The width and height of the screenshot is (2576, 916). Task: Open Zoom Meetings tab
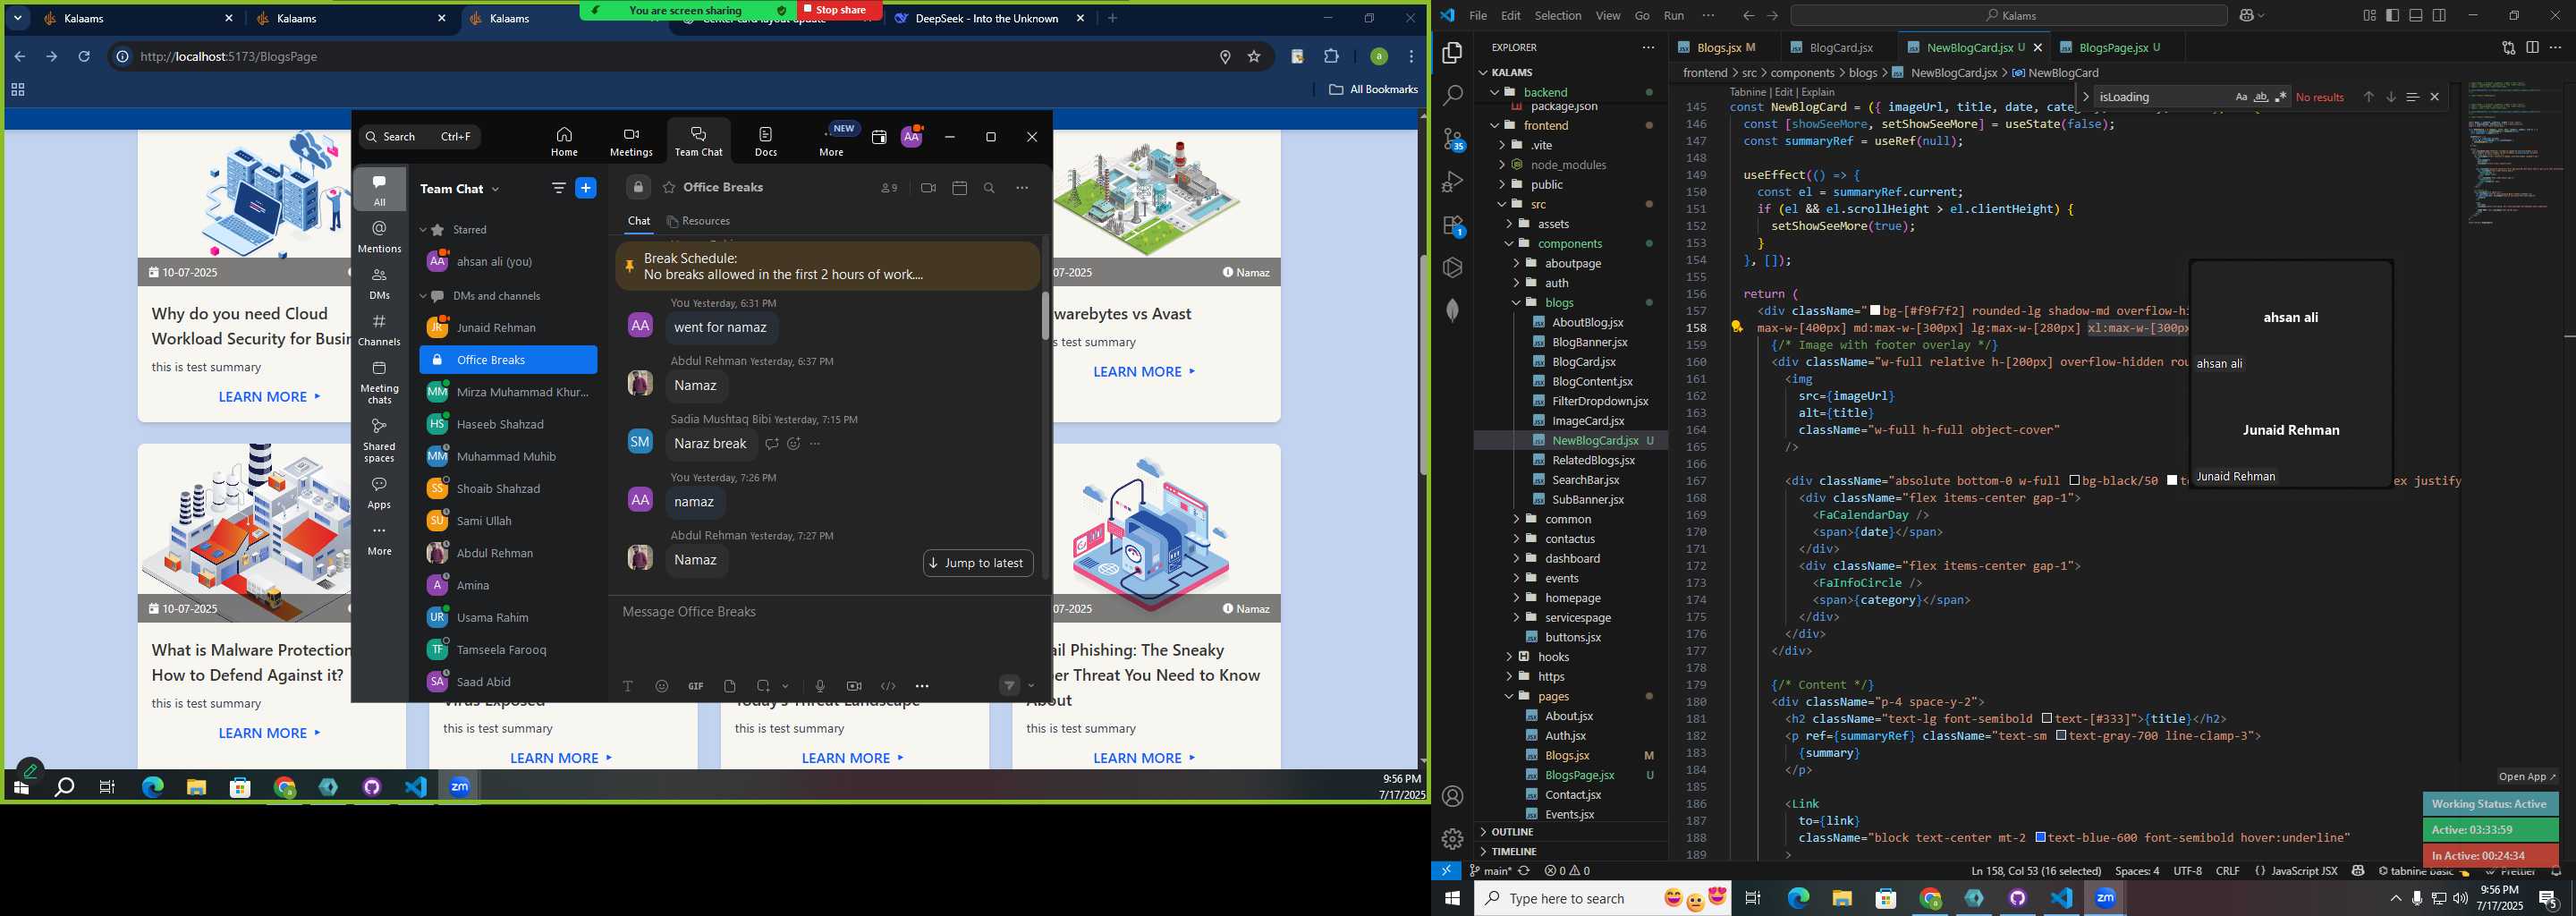[631, 141]
